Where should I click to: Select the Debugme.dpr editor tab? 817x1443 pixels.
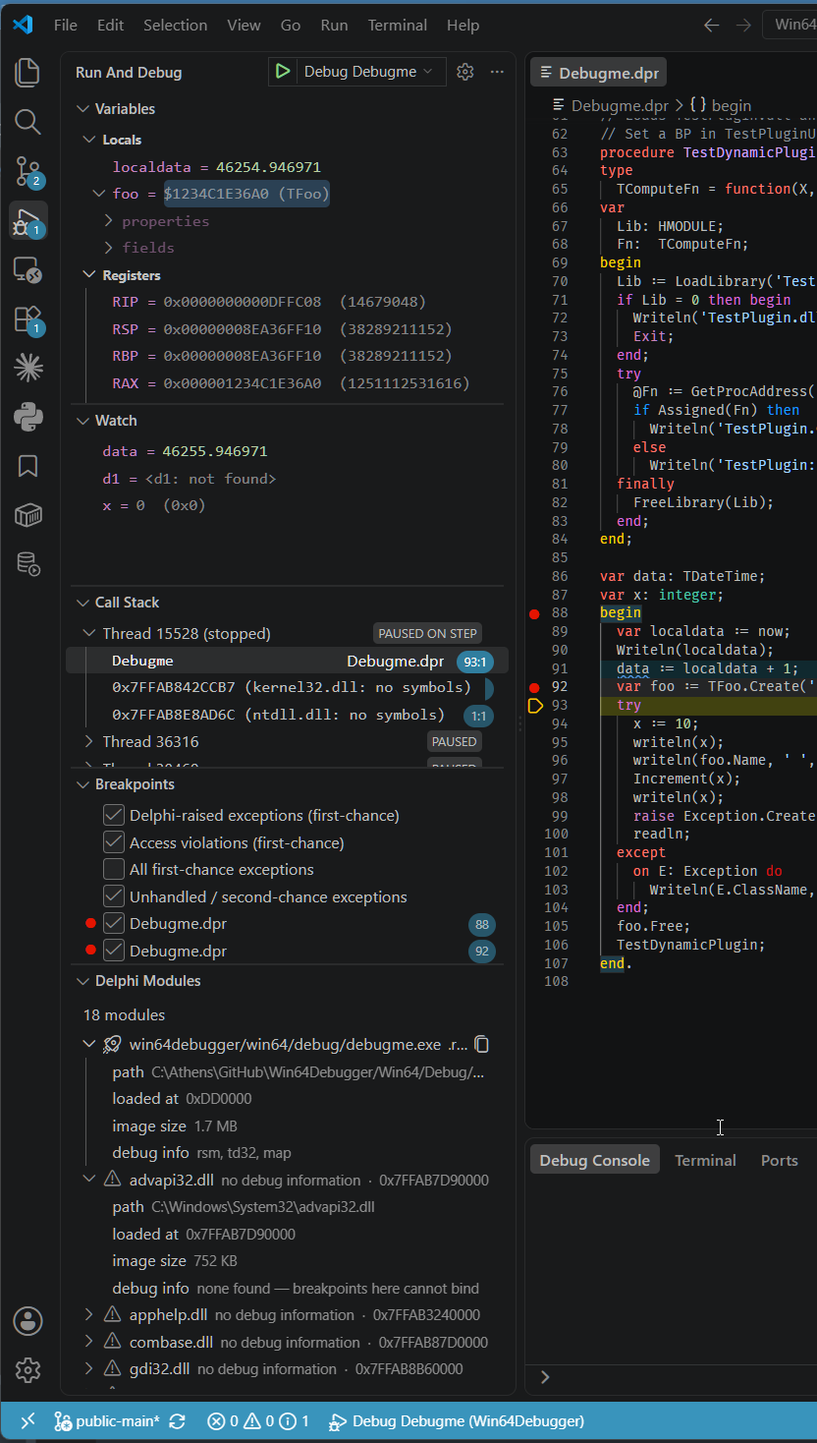click(599, 73)
